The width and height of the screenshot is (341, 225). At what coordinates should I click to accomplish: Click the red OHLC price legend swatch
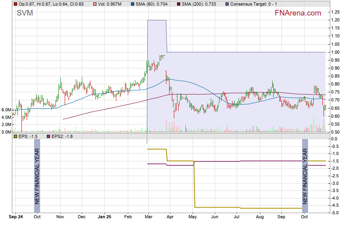click(15, 4)
